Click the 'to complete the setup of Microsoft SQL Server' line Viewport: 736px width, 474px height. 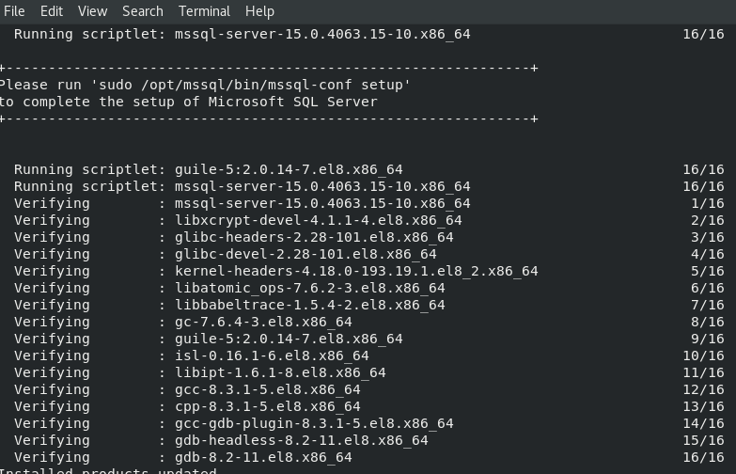click(188, 102)
